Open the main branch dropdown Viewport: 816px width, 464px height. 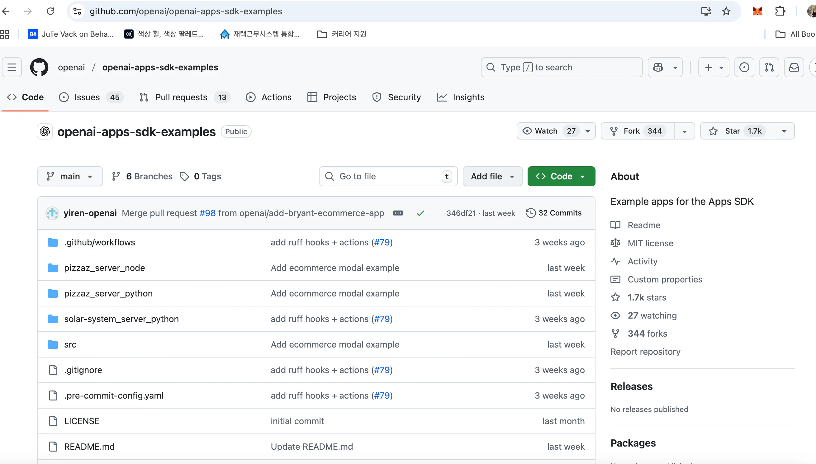pos(70,176)
